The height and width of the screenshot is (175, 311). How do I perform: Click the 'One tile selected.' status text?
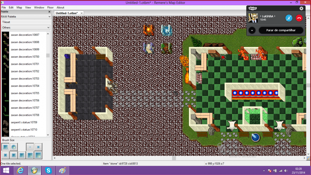tap(11, 164)
